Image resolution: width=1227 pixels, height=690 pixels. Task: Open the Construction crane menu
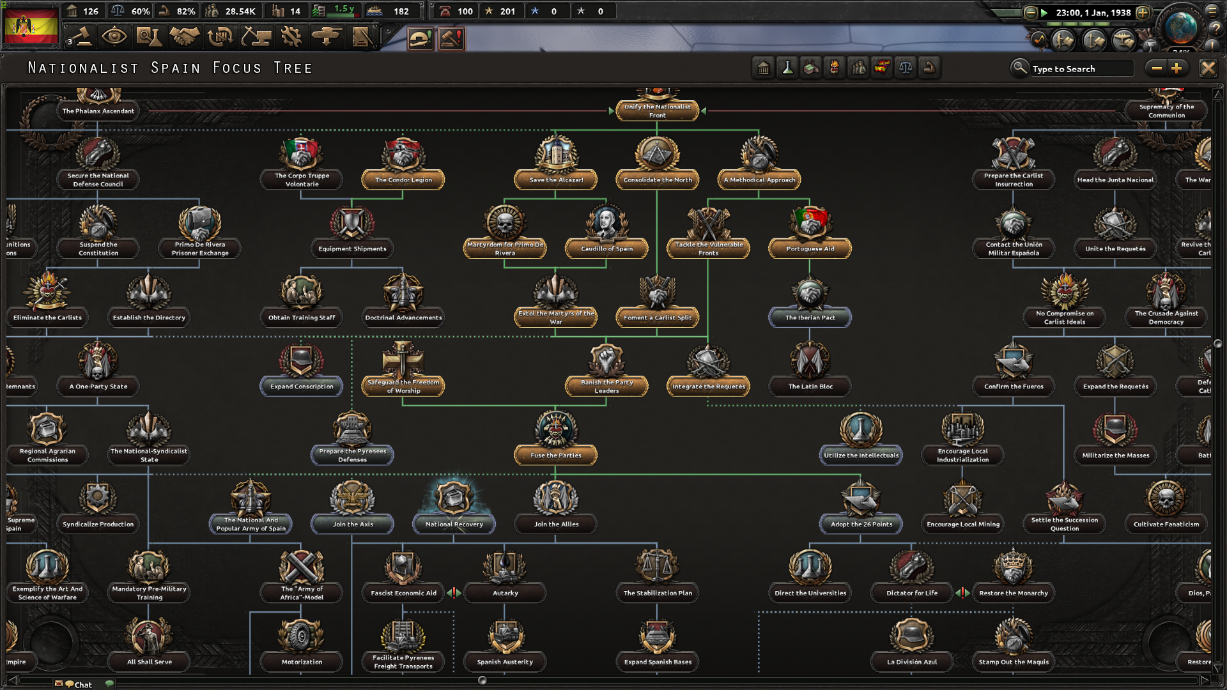pos(256,37)
